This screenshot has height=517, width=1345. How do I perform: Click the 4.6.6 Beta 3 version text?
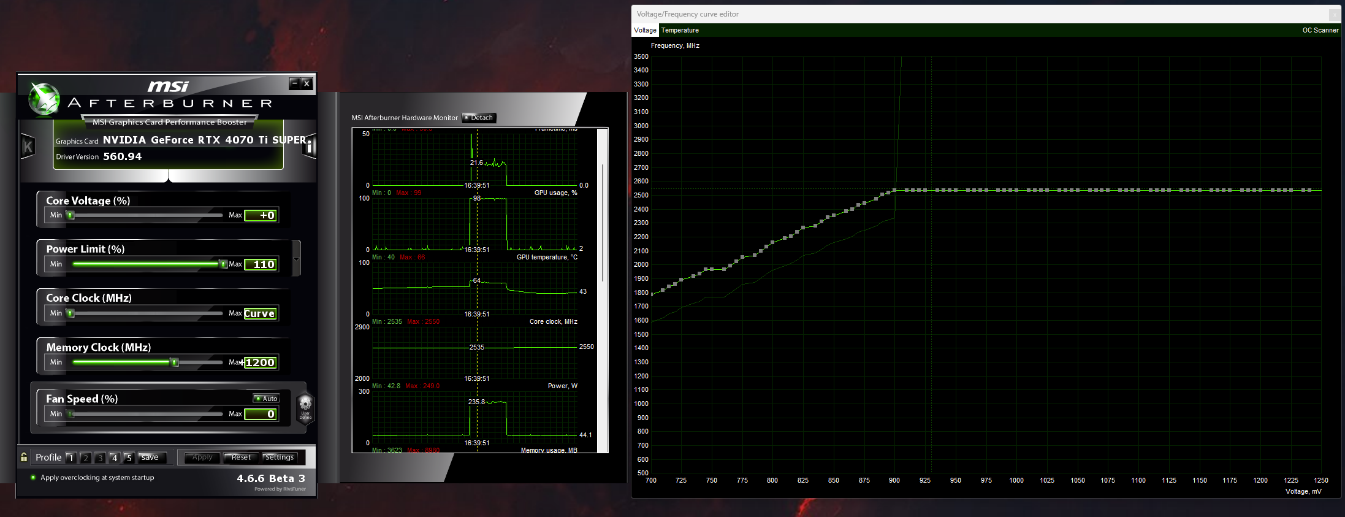tap(271, 478)
